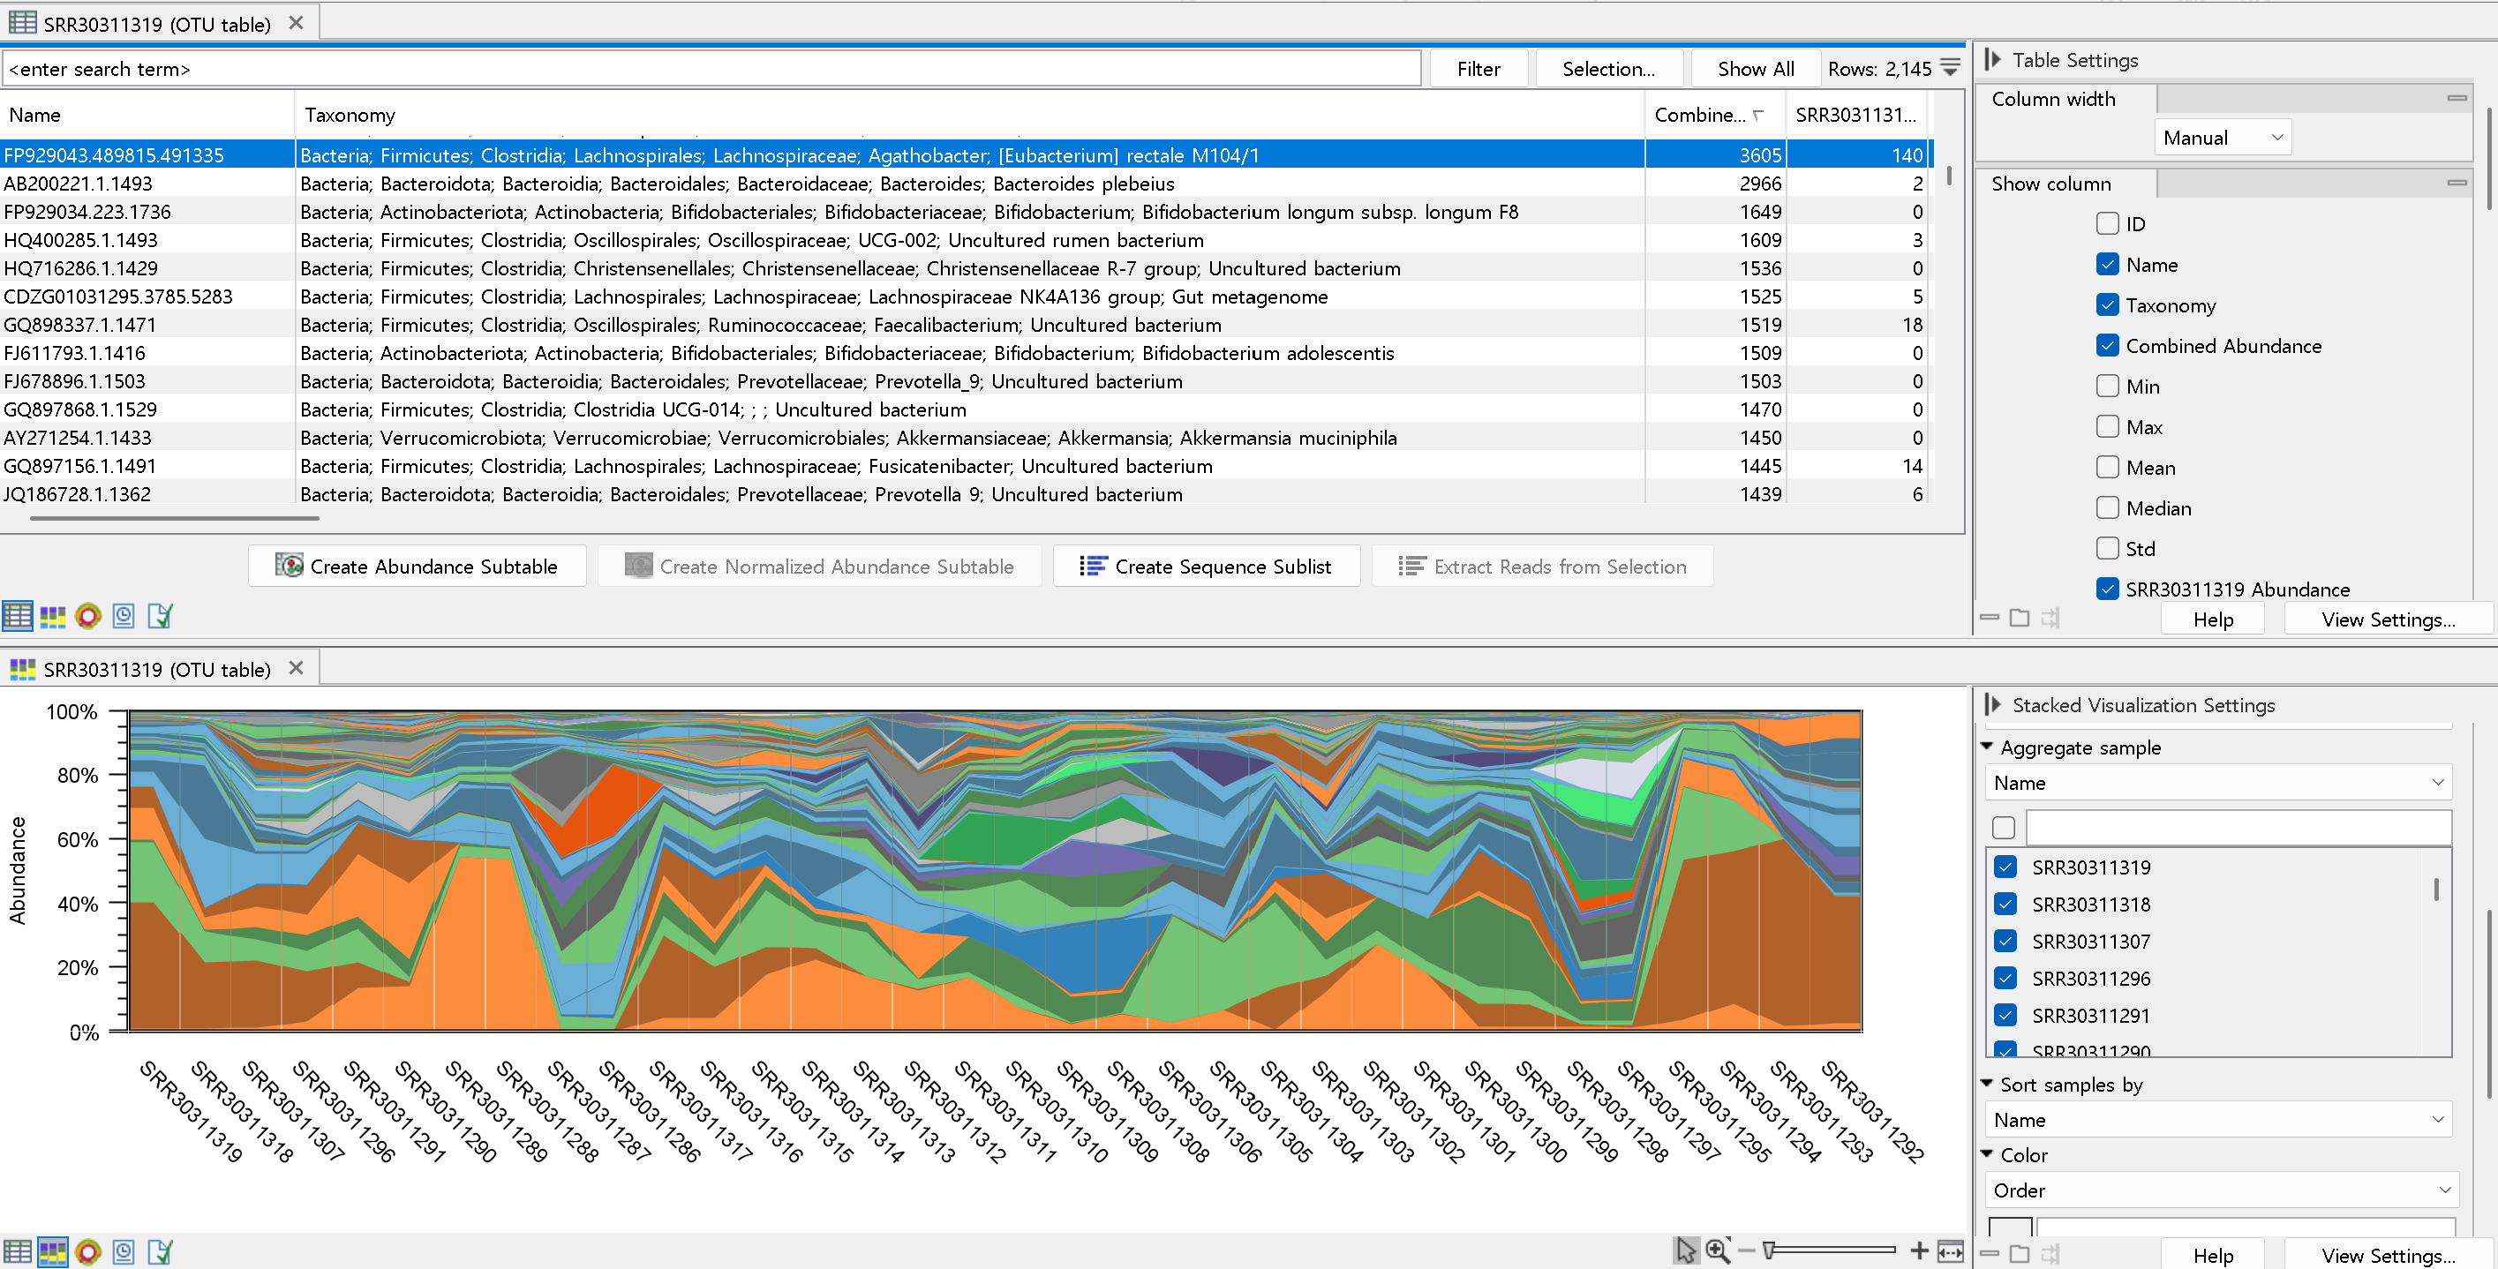Viewport: 2498px width, 1269px height.
Task: Click the search term input field
Action: coord(712,69)
